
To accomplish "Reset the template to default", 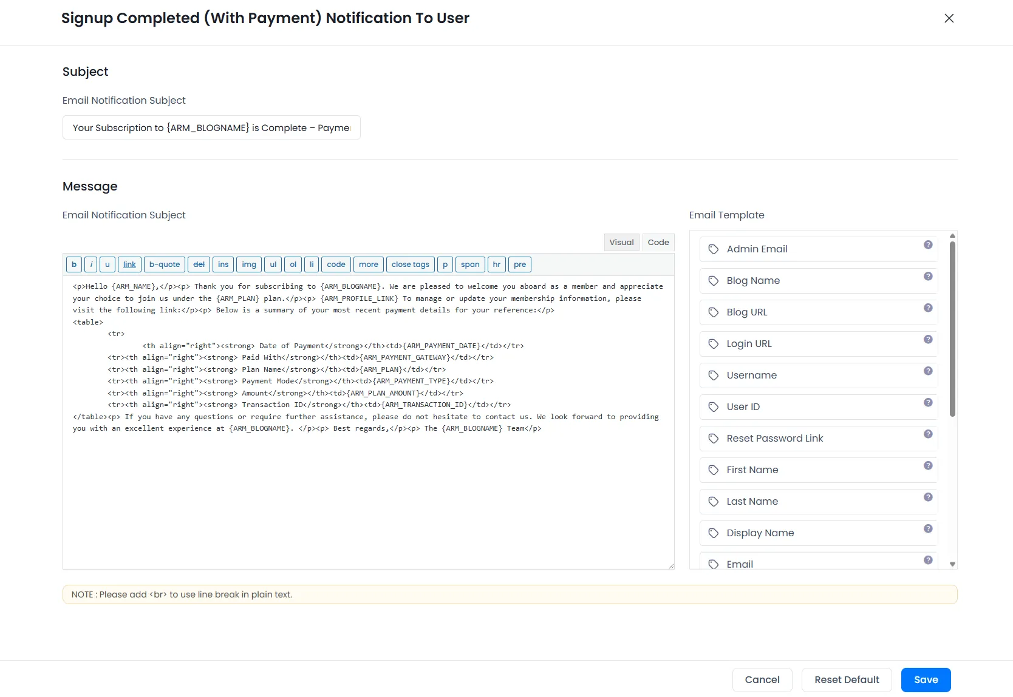I will tap(846, 679).
